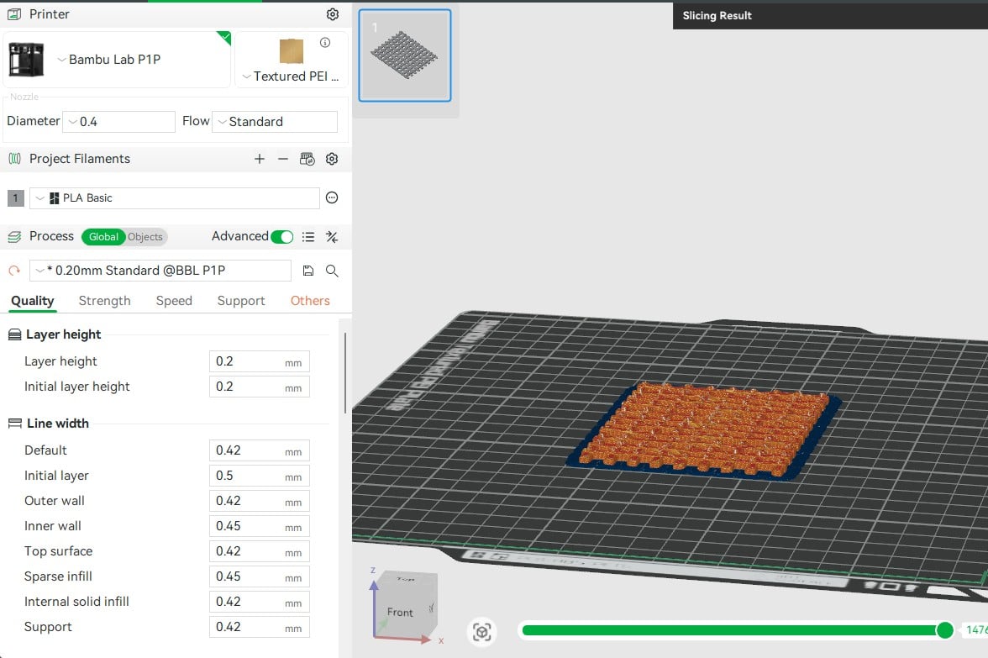Viewport: 988px width, 658px height.
Task: Remove a project filament with minus
Action: [283, 159]
